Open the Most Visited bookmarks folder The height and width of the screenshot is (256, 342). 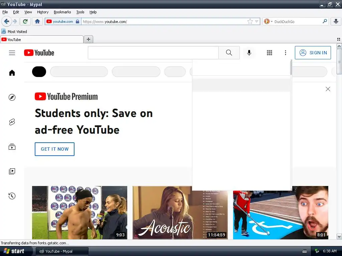pos(14,32)
